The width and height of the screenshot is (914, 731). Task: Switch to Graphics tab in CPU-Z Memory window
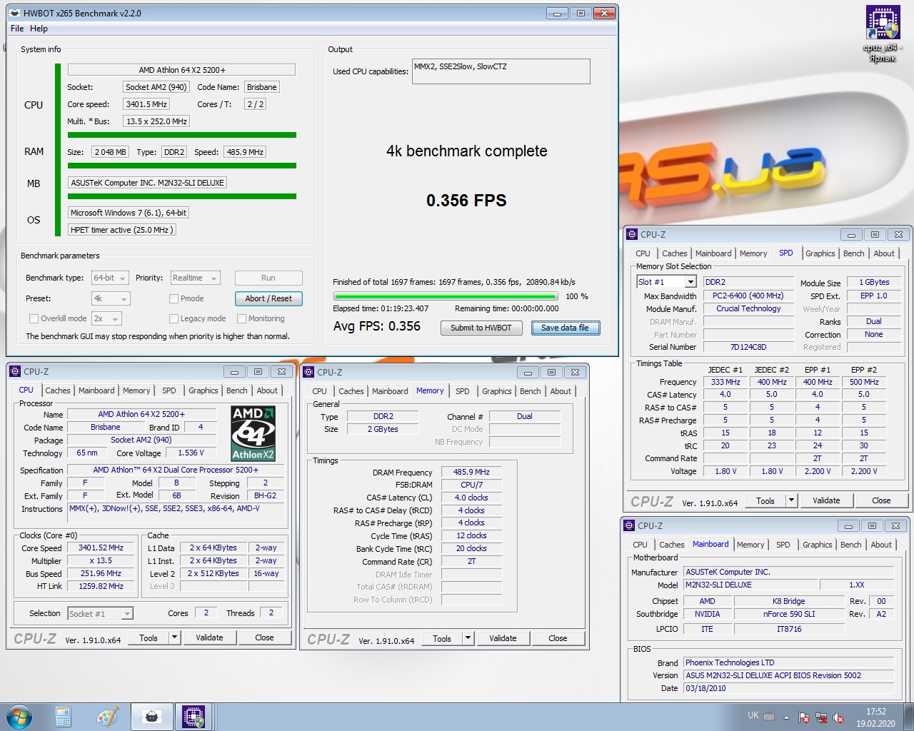[497, 391]
